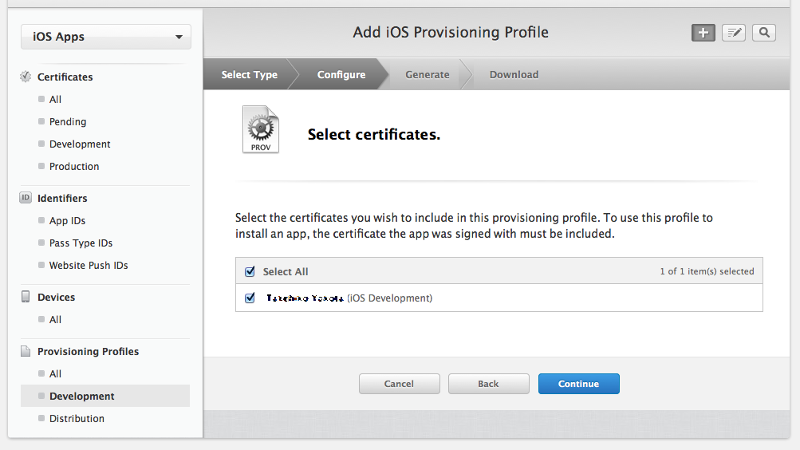Click the Certificates section icon
800x450 pixels.
[26, 77]
